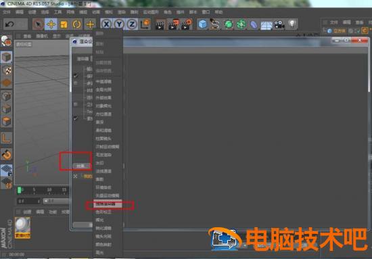Switch the coordinate system icon
The image size is (372, 259).
(x=145, y=24)
